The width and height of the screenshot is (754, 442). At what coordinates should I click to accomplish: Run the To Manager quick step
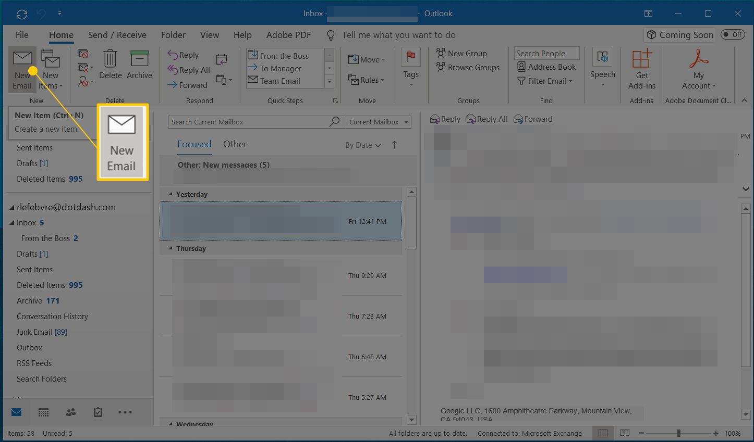(285, 68)
